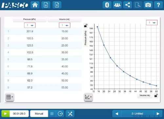Open help question mark icon
Viewport: 164px width, 119px height.
158,5
